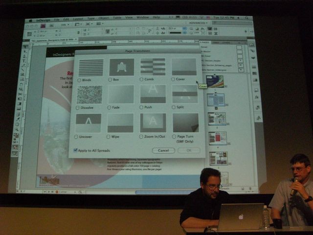Open the Advanced workspace switcher dropdown
313x235 pixels.
pyautogui.click(x=198, y=23)
